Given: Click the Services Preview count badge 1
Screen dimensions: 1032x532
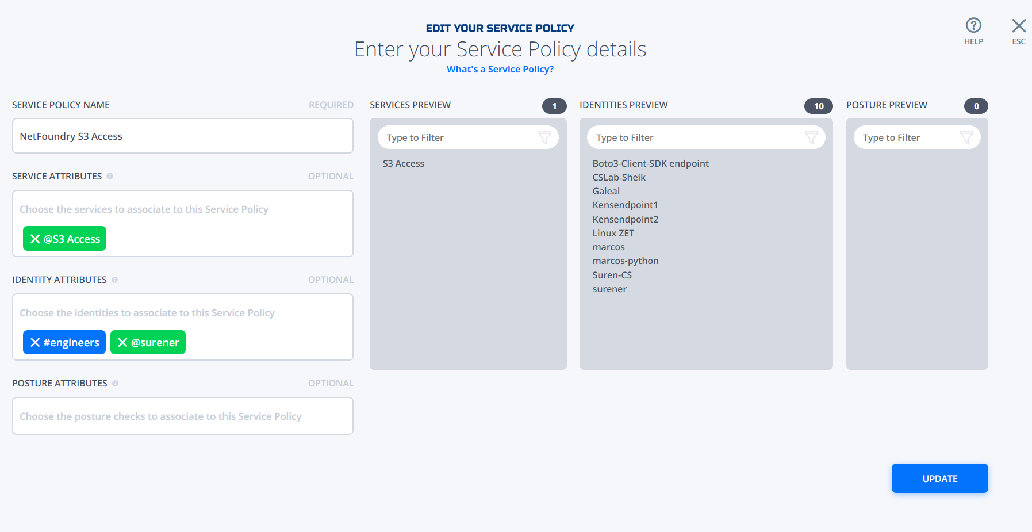Looking at the screenshot, I should coord(554,106).
